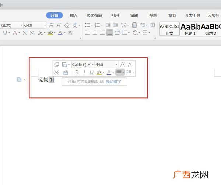Open mini toolbar Calibri font dropdown arrow
This screenshot has height=185, width=221.
(93, 65)
